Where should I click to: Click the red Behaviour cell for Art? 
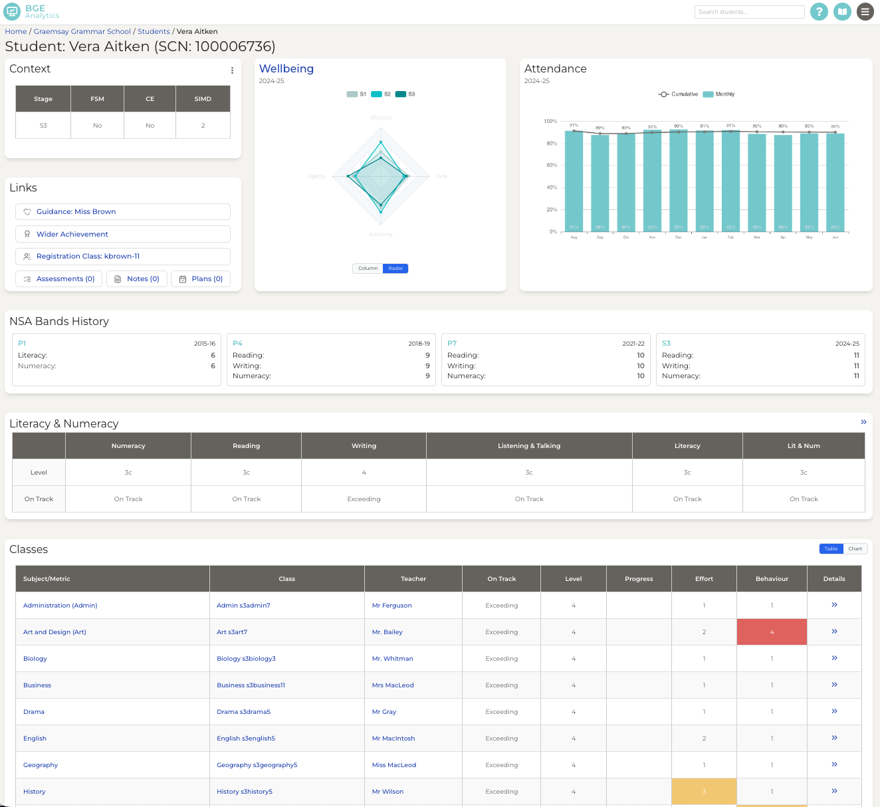772,632
